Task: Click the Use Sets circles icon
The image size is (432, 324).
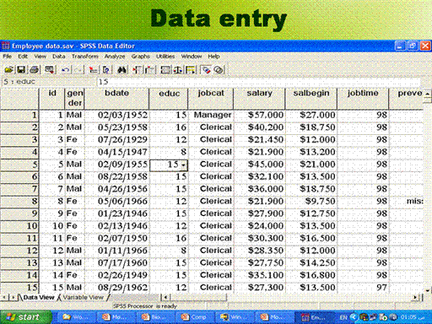Action: [x=219, y=69]
